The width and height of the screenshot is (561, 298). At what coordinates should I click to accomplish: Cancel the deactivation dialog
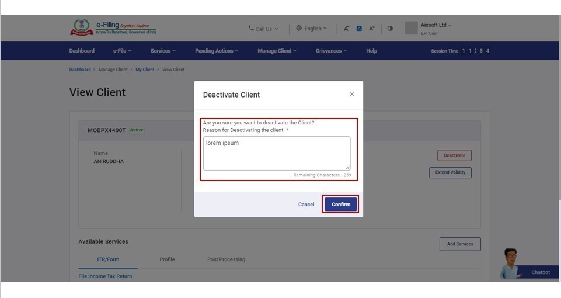306,205
